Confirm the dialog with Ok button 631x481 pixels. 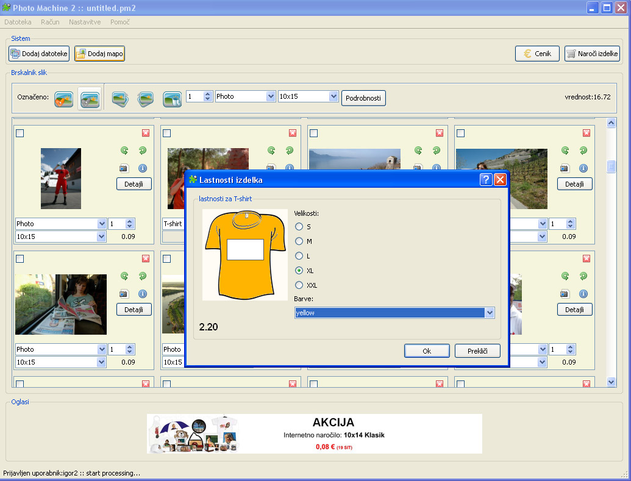tap(427, 351)
